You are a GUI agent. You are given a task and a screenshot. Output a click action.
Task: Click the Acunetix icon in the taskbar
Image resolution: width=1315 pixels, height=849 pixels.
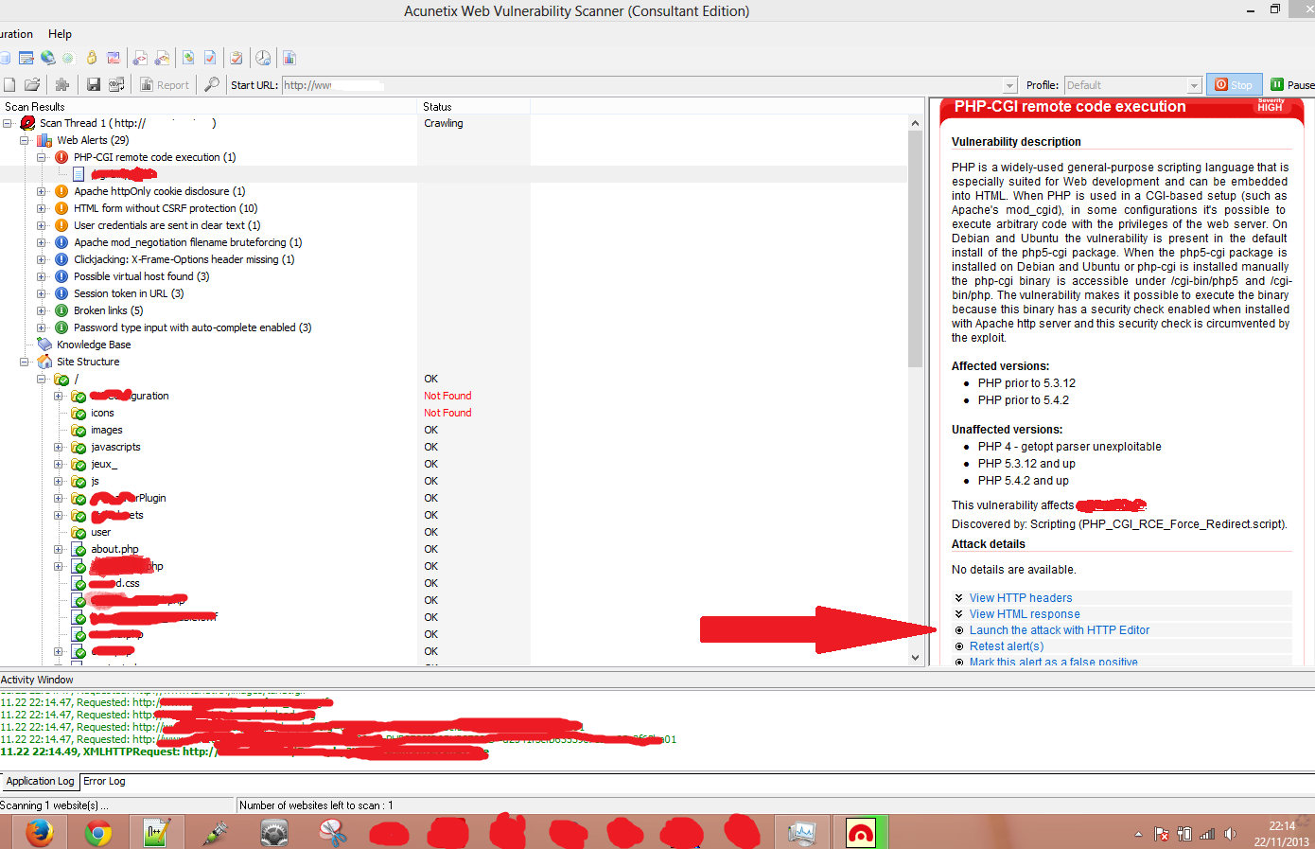click(x=861, y=833)
